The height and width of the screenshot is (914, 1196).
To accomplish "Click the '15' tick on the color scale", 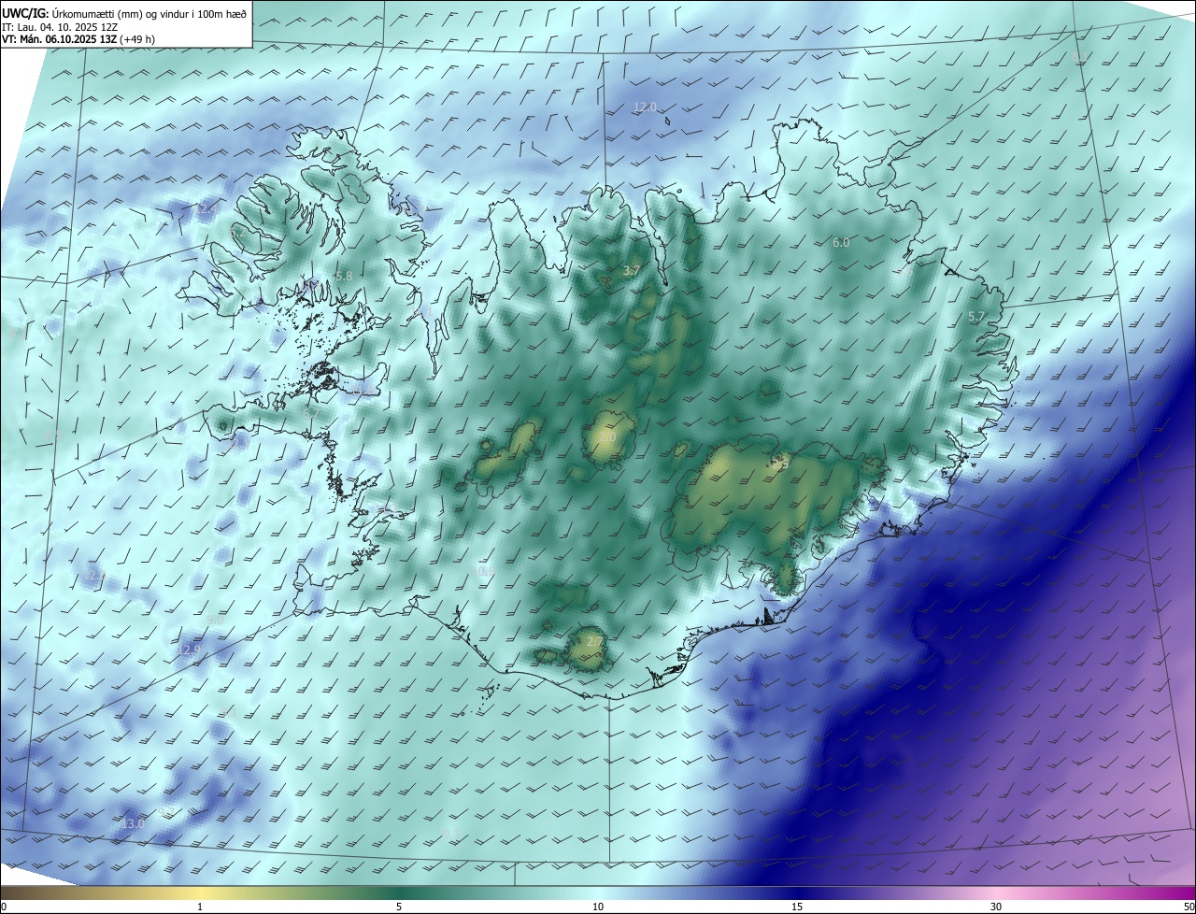I will pyautogui.click(x=797, y=907).
